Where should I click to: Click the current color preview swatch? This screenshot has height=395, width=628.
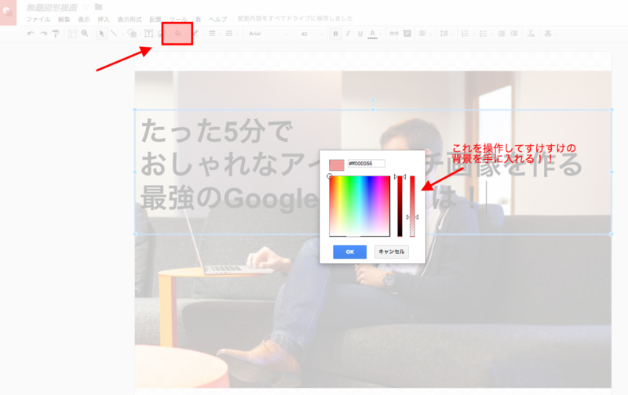click(x=337, y=165)
